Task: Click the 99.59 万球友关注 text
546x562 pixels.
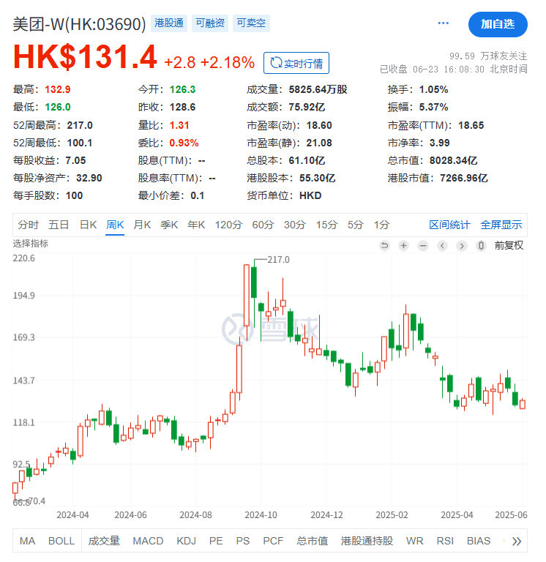Action: [x=488, y=56]
